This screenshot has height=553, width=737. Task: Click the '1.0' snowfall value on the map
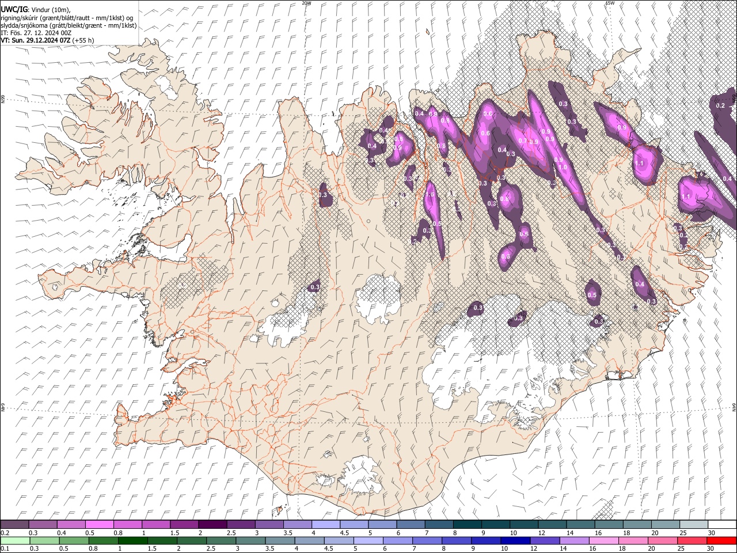click(x=563, y=167)
